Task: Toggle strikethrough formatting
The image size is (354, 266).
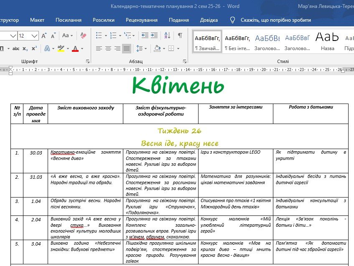Action: [x=16, y=48]
